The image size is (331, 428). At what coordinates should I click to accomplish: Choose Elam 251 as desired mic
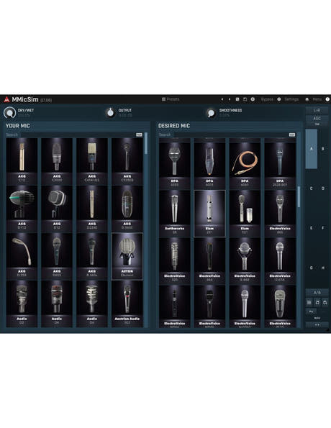click(x=209, y=213)
